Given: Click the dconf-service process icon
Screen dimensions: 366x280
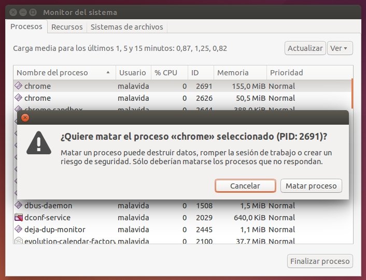Looking at the screenshot, I should click(x=19, y=217).
